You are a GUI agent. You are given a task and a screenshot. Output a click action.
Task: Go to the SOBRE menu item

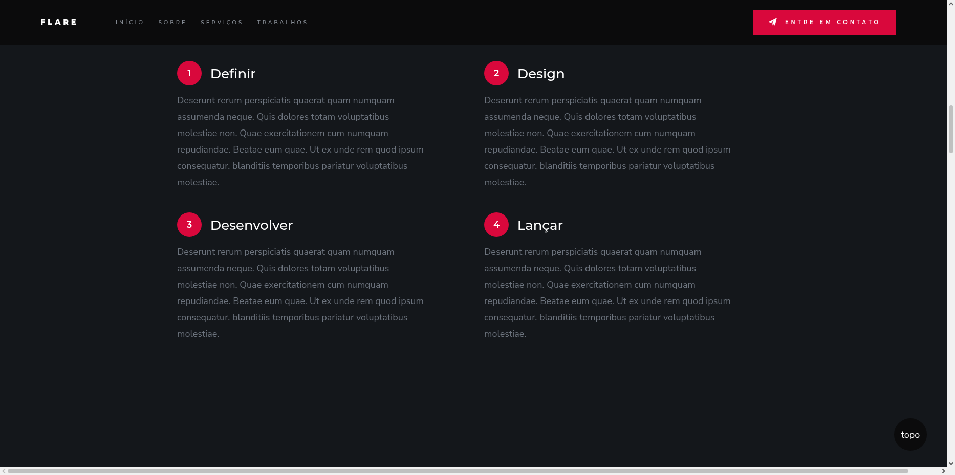tap(172, 23)
